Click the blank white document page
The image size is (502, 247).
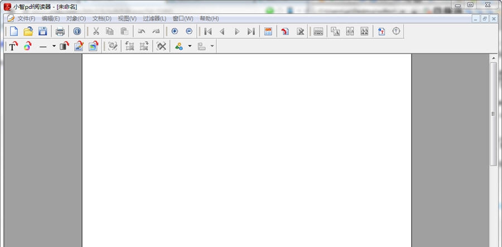pos(247,151)
